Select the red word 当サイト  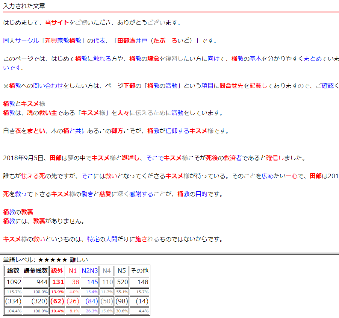[57, 23]
